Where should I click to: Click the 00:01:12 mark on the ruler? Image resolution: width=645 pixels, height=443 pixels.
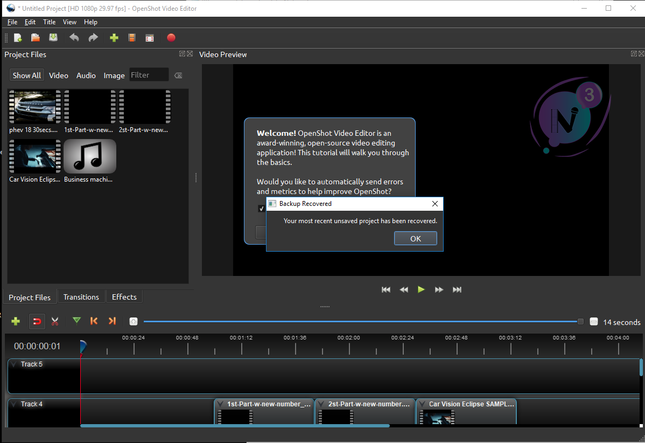241,337
